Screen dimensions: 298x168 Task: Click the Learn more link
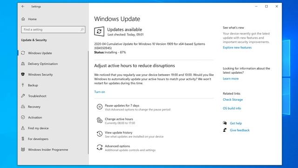pos(230,78)
